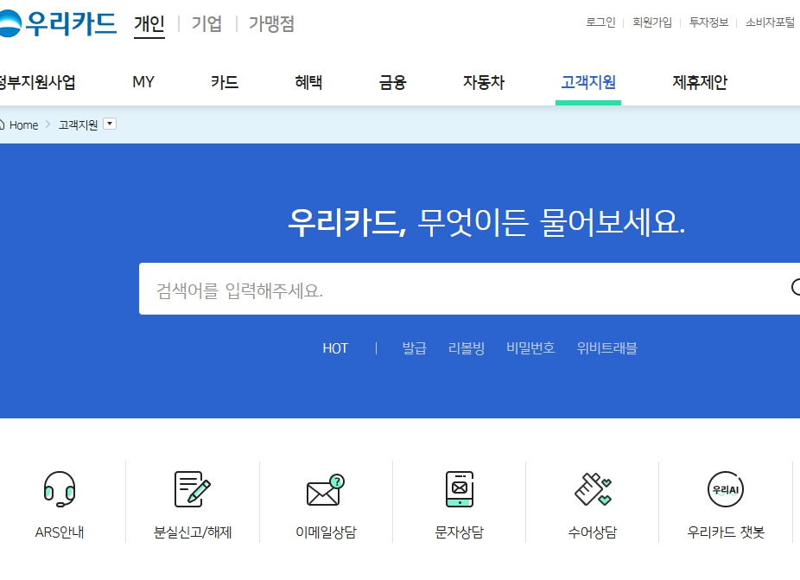The width and height of the screenshot is (800, 580).
Task: Open the 카드 menu
Action: coord(225,82)
